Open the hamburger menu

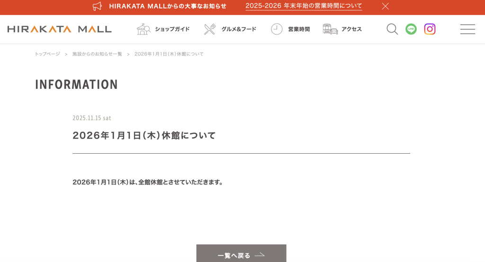tap(467, 29)
